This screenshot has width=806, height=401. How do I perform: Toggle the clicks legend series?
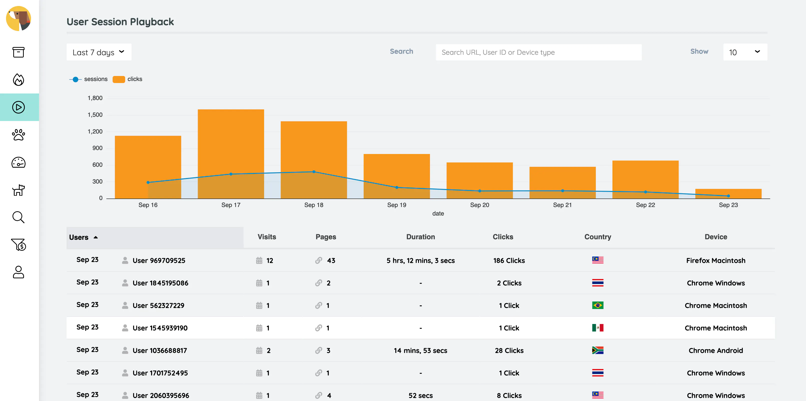click(127, 79)
